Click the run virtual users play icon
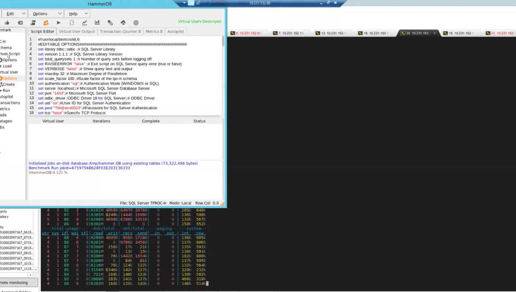 (x=59, y=22)
